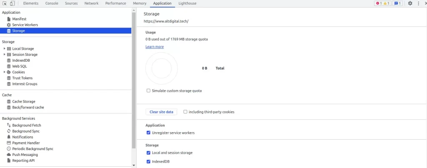Click the Back/forward cache icon
Image resolution: width=427 pixels, height=168 pixels.
(x=9, y=107)
